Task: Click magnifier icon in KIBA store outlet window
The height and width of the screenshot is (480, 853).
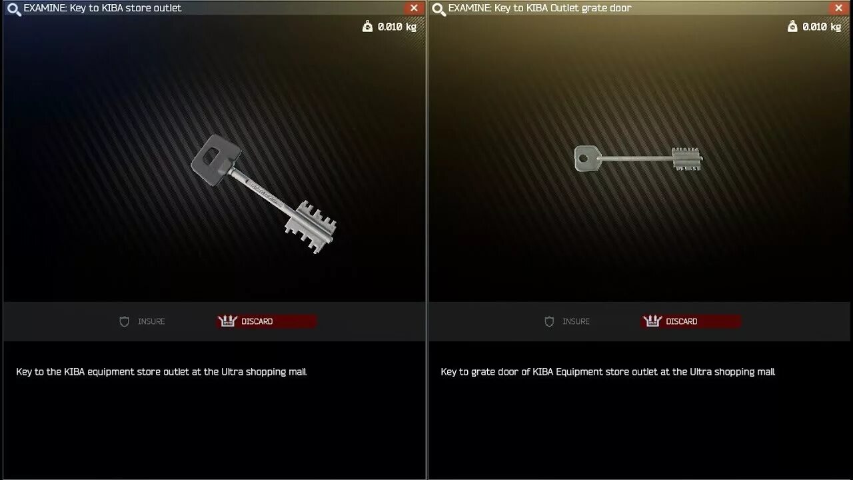Action: 14,9
